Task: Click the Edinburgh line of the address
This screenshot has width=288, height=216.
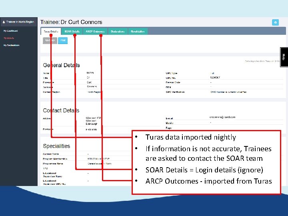Action: 92,124
